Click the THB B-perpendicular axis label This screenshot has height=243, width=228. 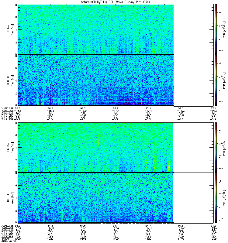click(8, 29)
